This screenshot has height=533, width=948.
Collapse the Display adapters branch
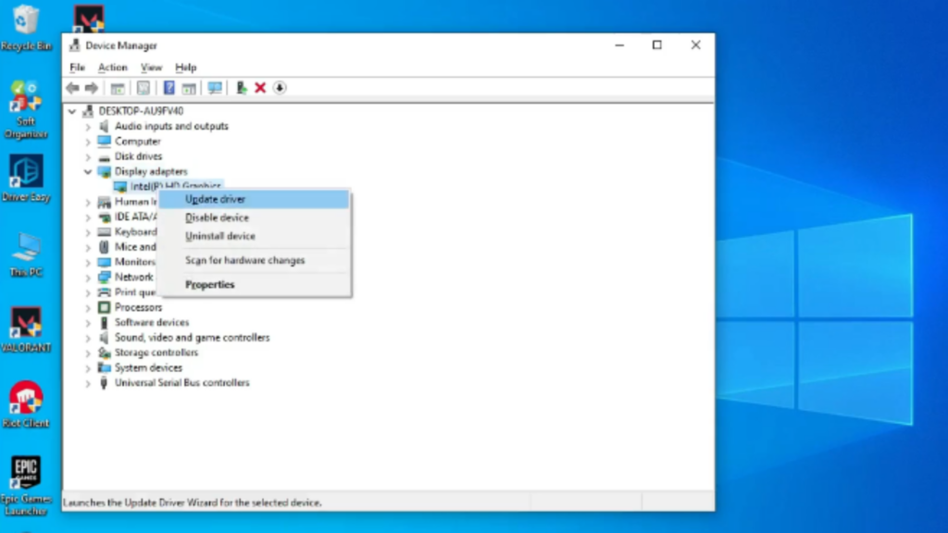[x=88, y=171]
